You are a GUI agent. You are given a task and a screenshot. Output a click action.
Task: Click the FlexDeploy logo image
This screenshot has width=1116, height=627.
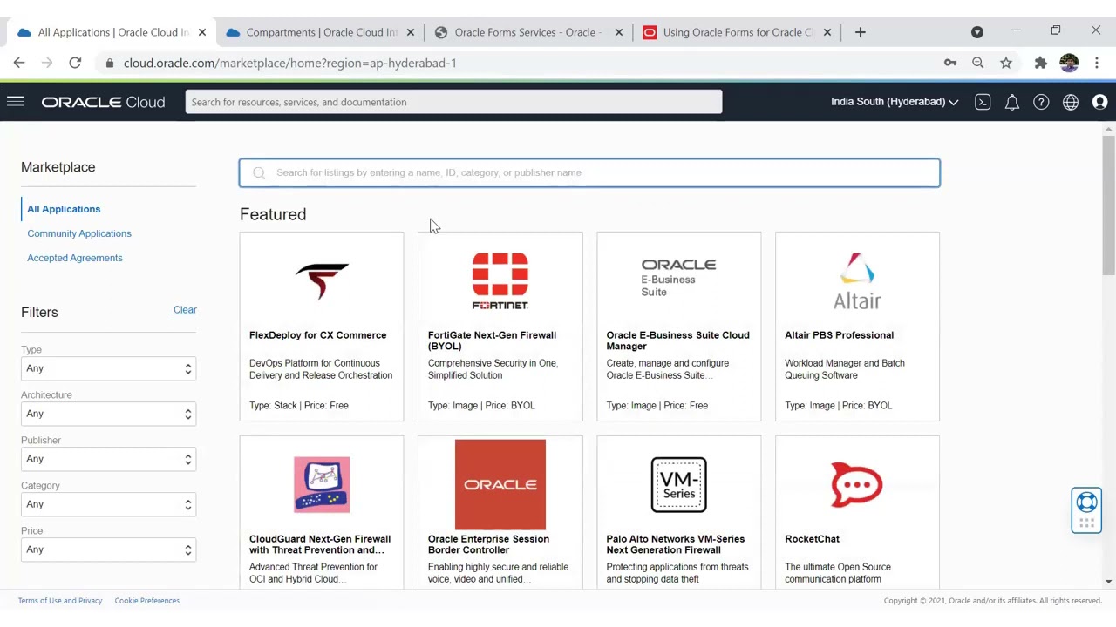(322, 280)
